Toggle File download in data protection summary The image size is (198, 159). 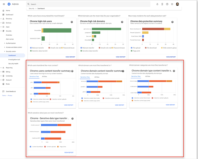(x=146, y=48)
